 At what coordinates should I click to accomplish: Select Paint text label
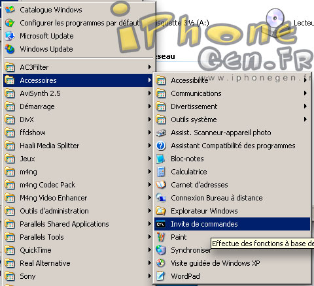[179, 237]
